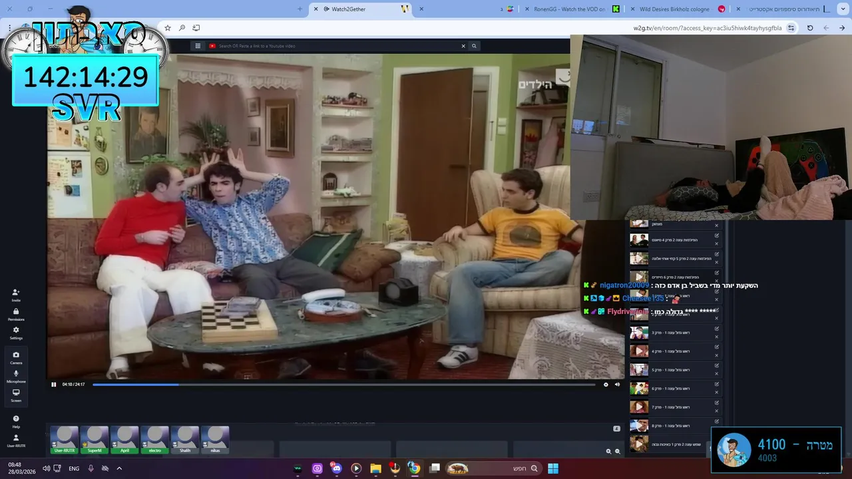The image size is (852, 479).
Task: Open User-RRUTR profile icon in sidebar
Action: click(x=16, y=440)
